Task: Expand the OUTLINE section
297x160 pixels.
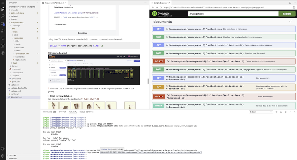Action: coord(13,155)
